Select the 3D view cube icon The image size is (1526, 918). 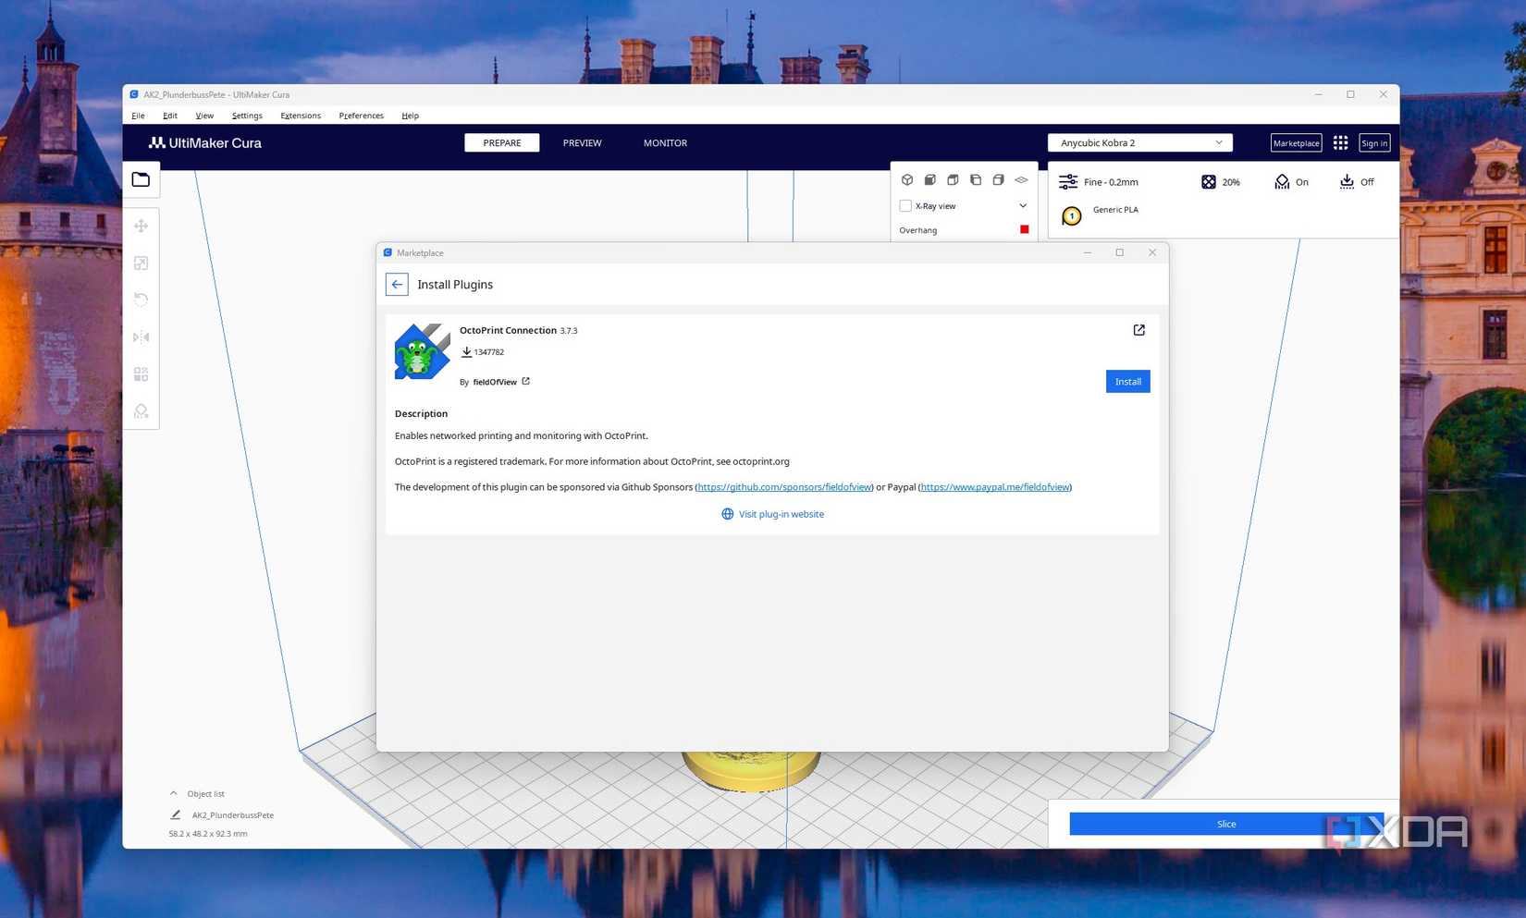coord(907,180)
